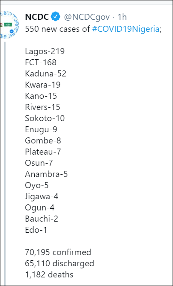The height and width of the screenshot is (286, 173).
Task: Click the 70,195 confirmed text
Action: coord(58,252)
